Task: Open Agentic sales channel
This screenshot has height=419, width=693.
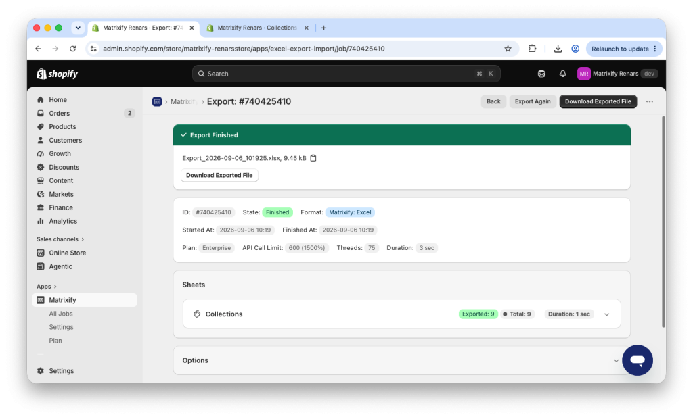Action: point(60,266)
